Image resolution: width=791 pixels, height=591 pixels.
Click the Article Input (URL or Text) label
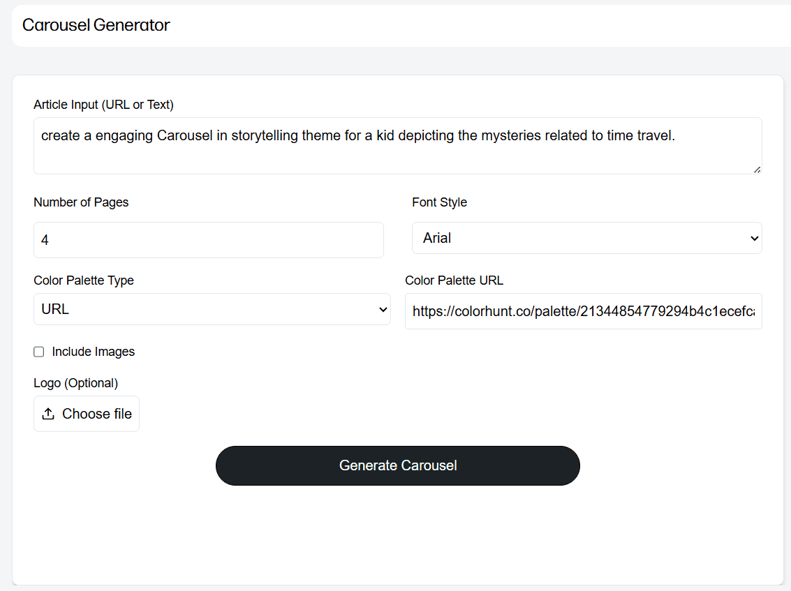coord(103,105)
